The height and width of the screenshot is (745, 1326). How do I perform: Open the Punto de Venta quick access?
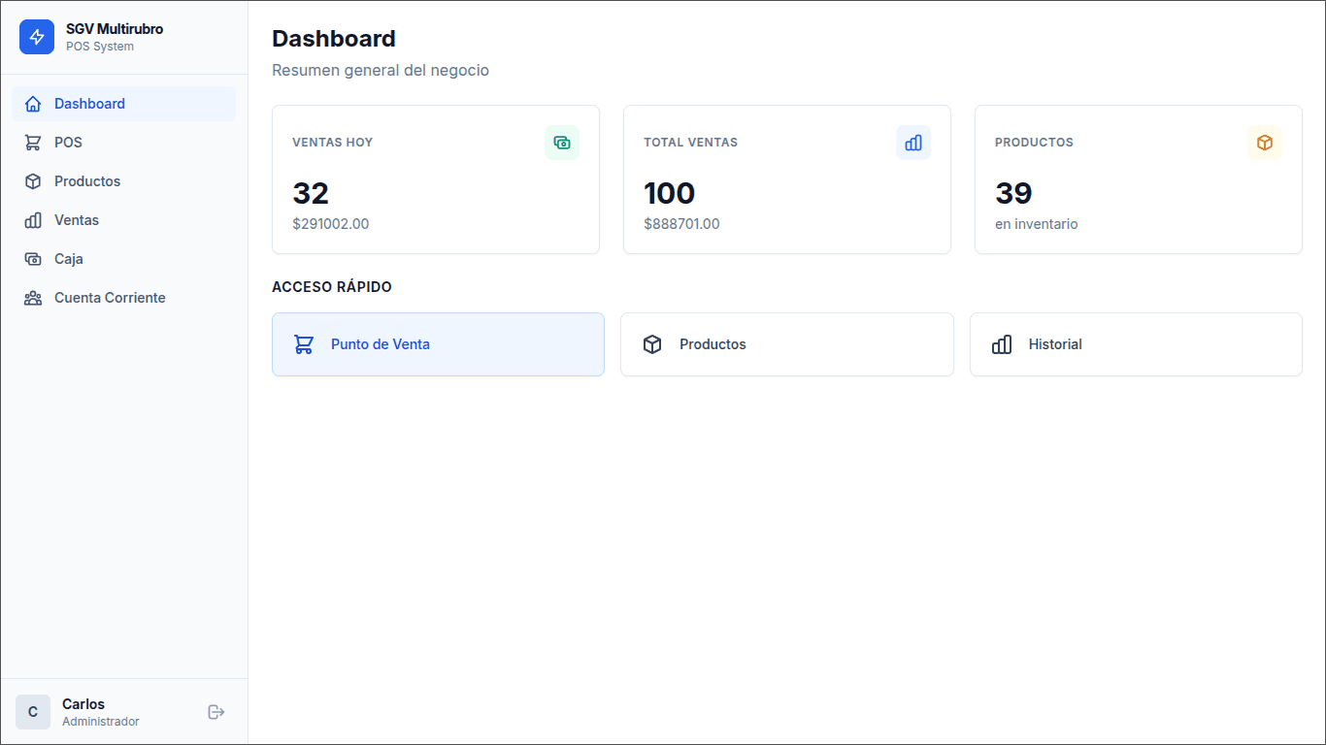[x=438, y=344]
